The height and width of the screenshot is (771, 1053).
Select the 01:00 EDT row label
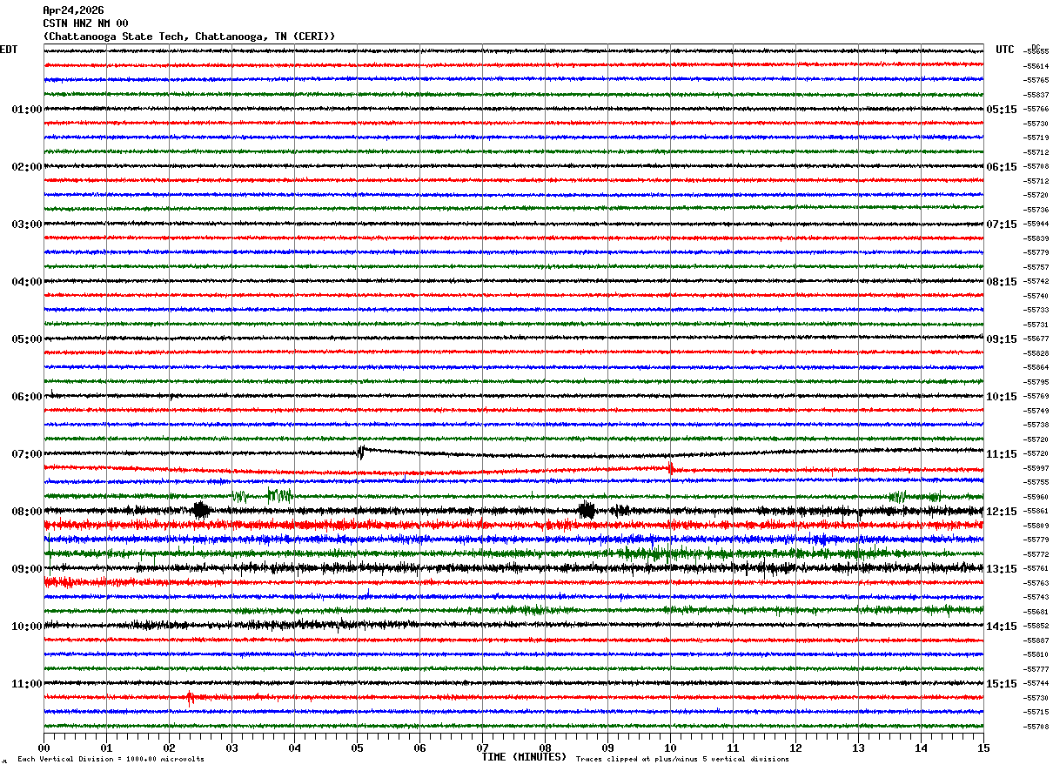click(27, 110)
